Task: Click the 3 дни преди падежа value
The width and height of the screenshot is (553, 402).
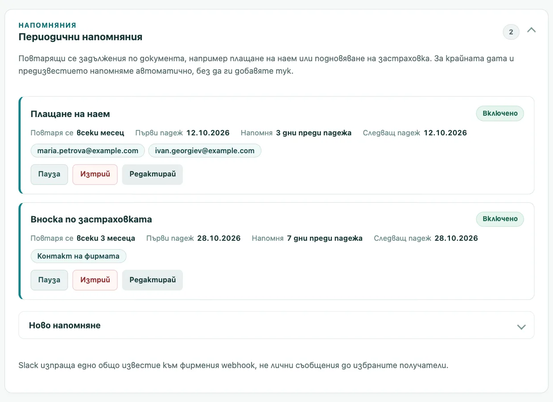Action: click(x=314, y=133)
